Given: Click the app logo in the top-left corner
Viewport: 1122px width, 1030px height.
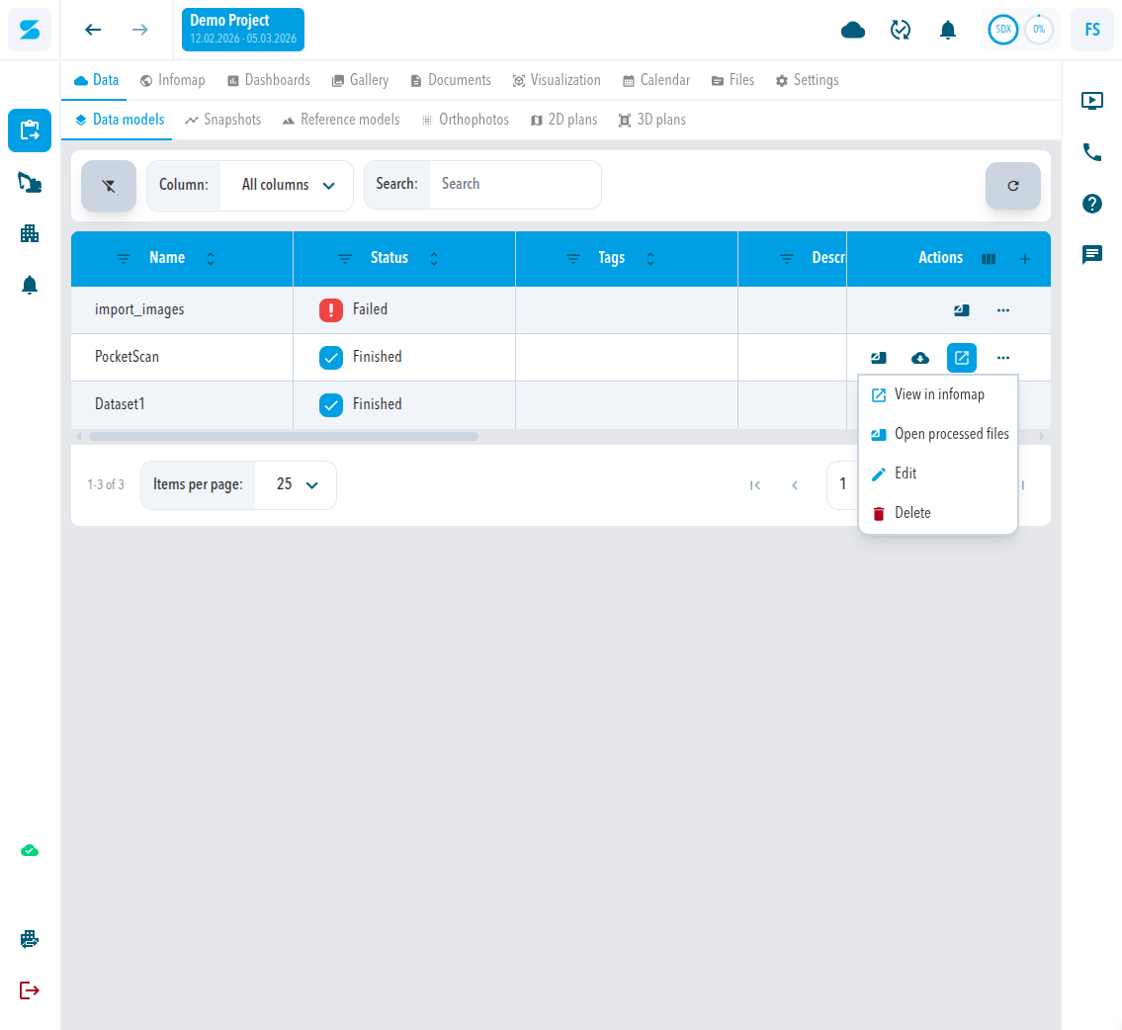Looking at the screenshot, I should (30, 30).
